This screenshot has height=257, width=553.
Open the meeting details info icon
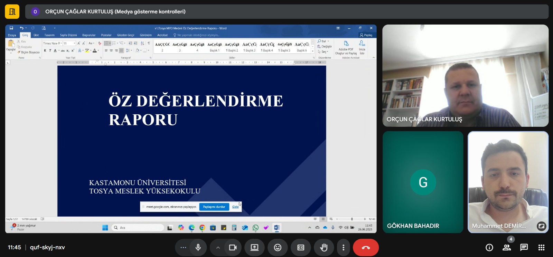coord(489,247)
